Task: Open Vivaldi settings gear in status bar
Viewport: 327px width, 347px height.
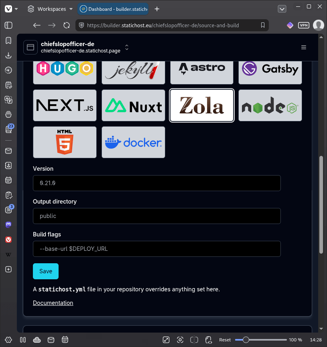Action: tap(8, 340)
